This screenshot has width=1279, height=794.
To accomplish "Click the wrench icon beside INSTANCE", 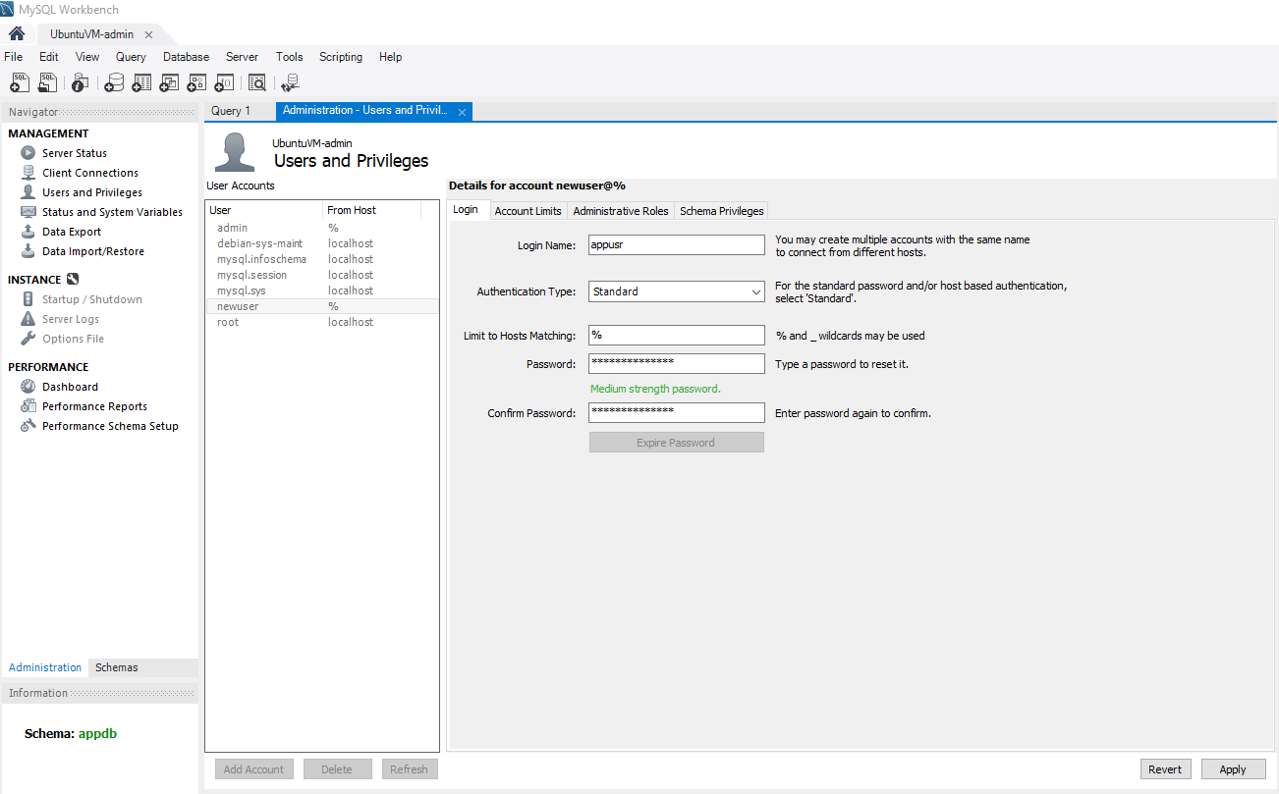I will click(x=73, y=280).
